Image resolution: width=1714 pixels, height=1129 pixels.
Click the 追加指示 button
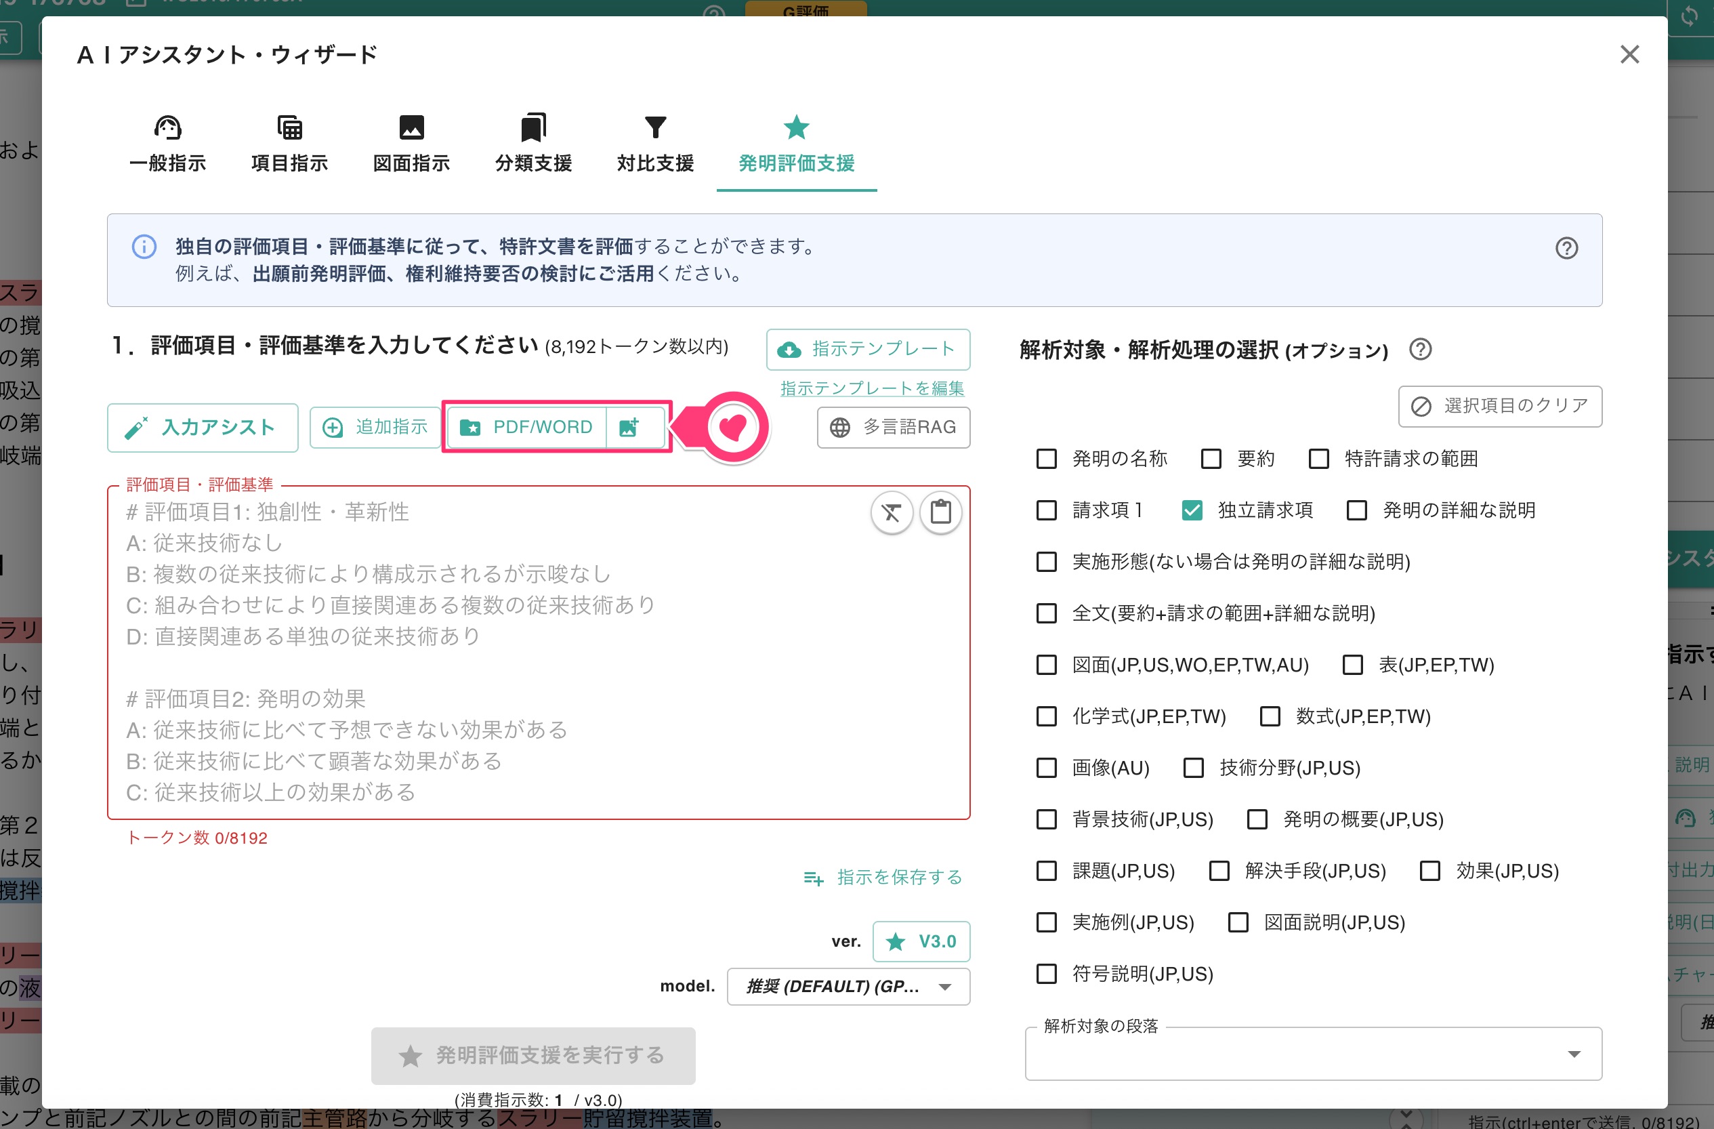point(375,427)
